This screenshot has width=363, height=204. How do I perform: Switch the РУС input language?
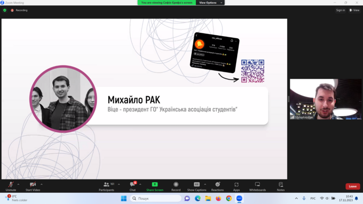313,199
